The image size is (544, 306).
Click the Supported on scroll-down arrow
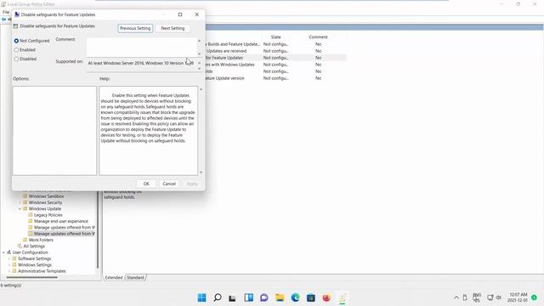199,69
